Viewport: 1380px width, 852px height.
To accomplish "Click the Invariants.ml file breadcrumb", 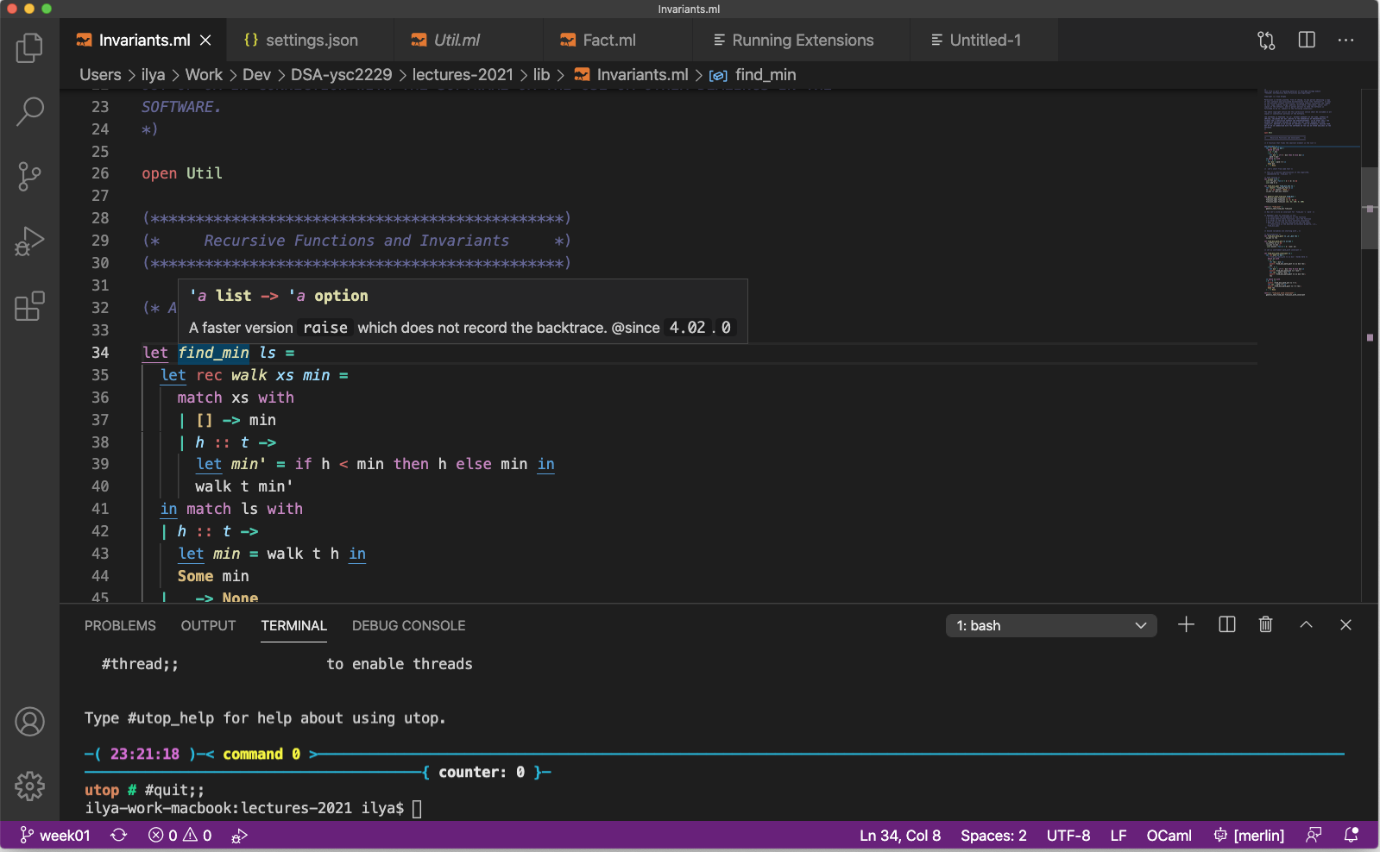I will (x=632, y=75).
